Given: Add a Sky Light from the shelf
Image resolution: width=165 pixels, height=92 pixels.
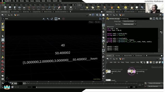Looking at the screenshot, I should pos(132,8).
